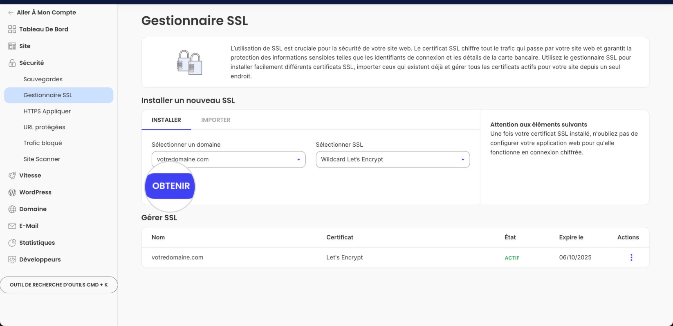Click the E-Mail envelope icon
The height and width of the screenshot is (326, 673).
(x=12, y=226)
